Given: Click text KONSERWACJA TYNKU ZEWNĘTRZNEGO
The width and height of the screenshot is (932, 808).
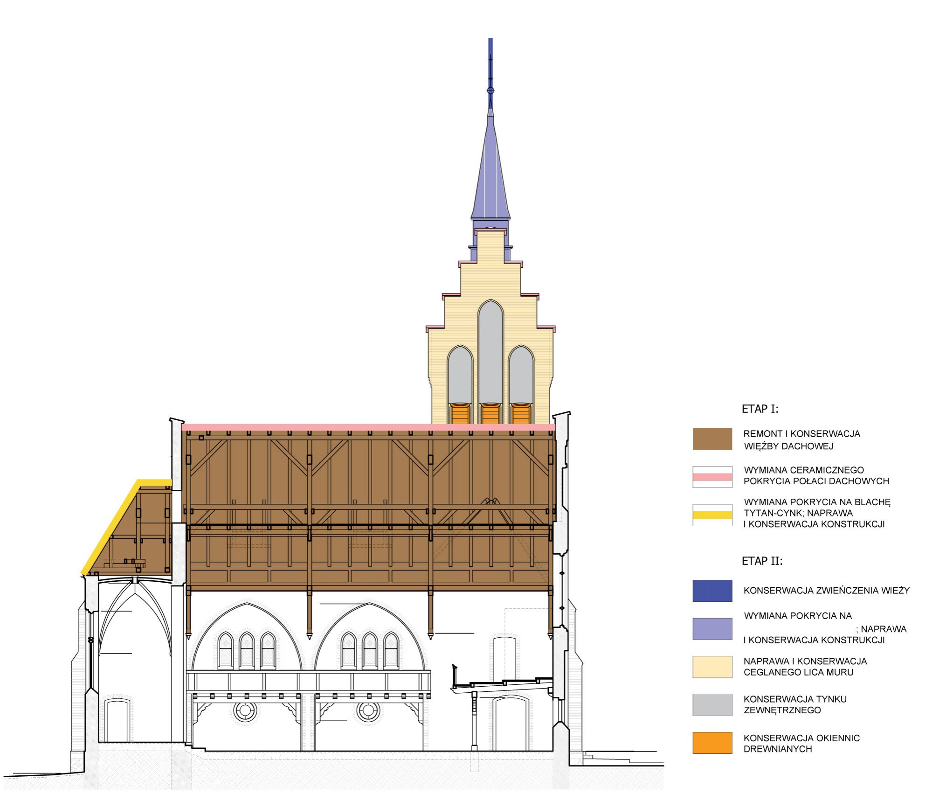Looking at the screenshot, I should (x=794, y=704).
